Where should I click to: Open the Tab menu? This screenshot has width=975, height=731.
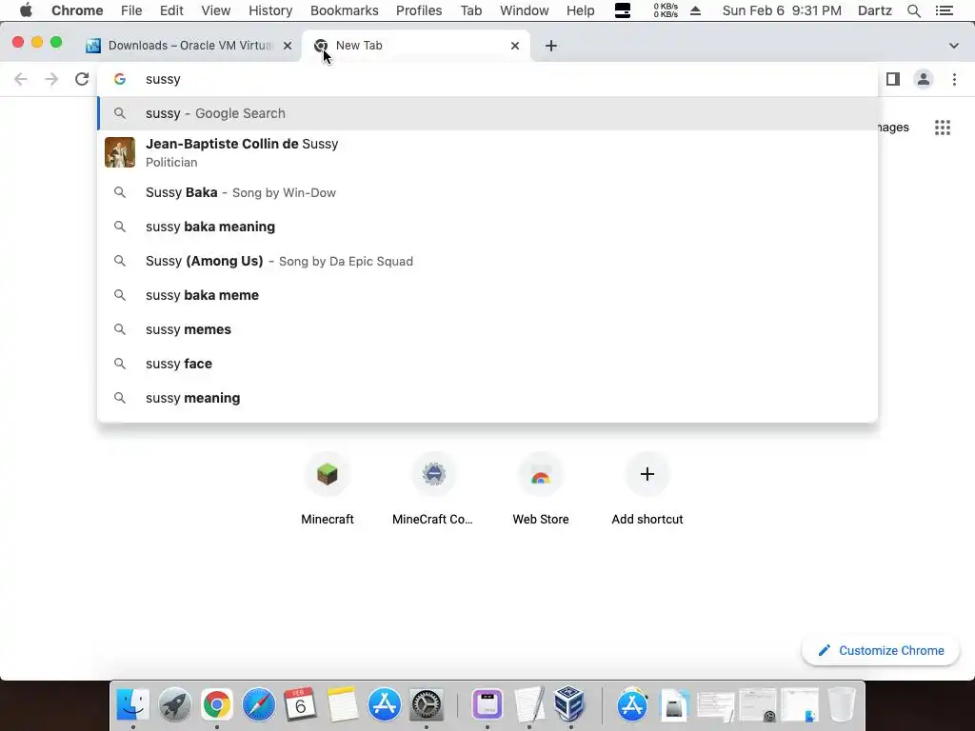pyautogui.click(x=470, y=10)
